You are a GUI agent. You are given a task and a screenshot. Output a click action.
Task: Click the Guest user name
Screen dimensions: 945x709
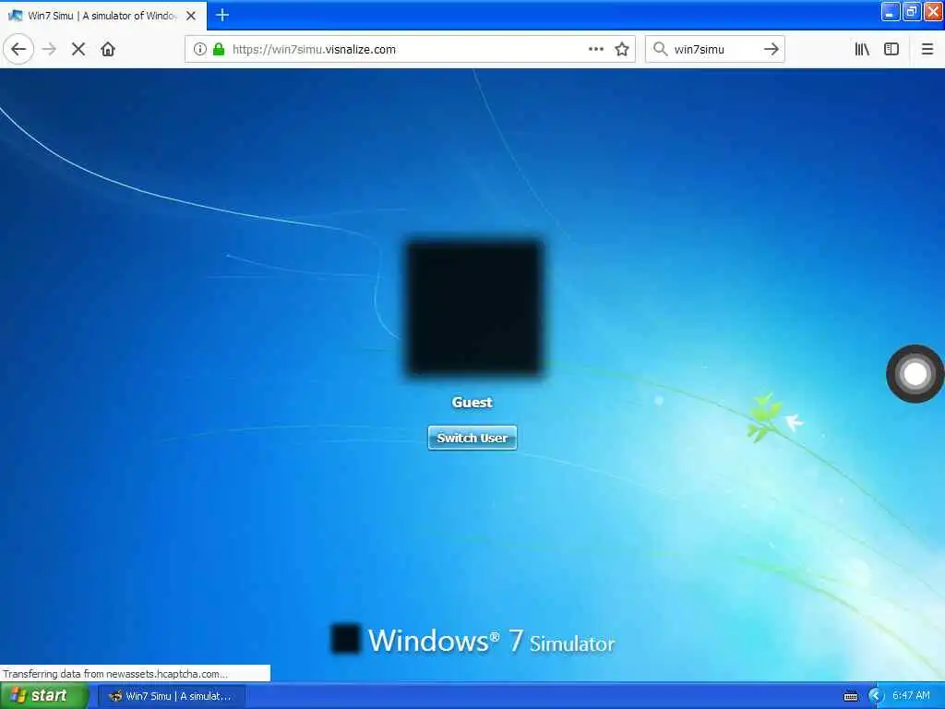click(x=472, y=403)
